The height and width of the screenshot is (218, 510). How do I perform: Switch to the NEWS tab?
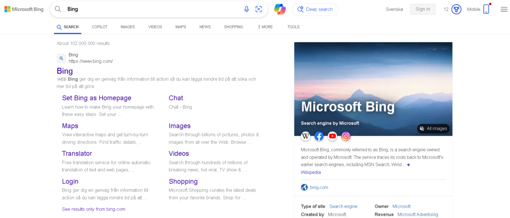[x=205, y=27]
